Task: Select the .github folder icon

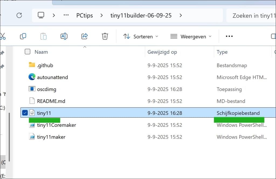Action: [x=32, y=65]
